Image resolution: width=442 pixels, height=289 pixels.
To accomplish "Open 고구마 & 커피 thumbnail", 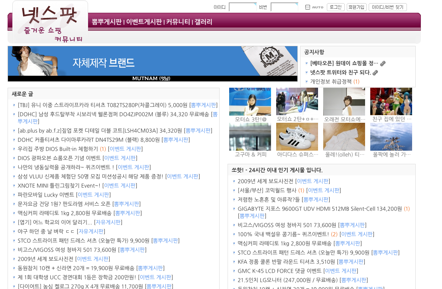I will pyautogui.click(x=250, y=137).
